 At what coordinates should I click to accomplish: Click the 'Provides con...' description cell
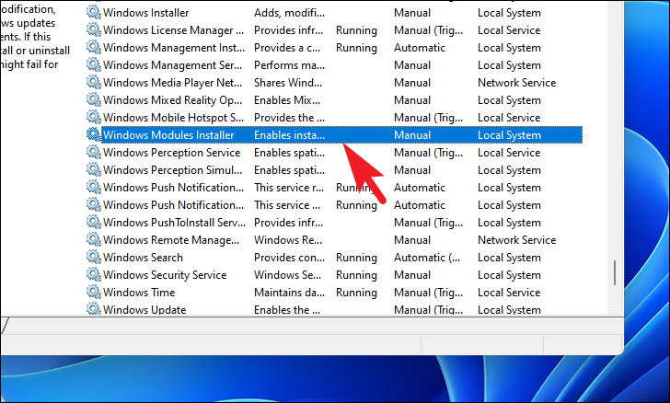coord(289,258)
